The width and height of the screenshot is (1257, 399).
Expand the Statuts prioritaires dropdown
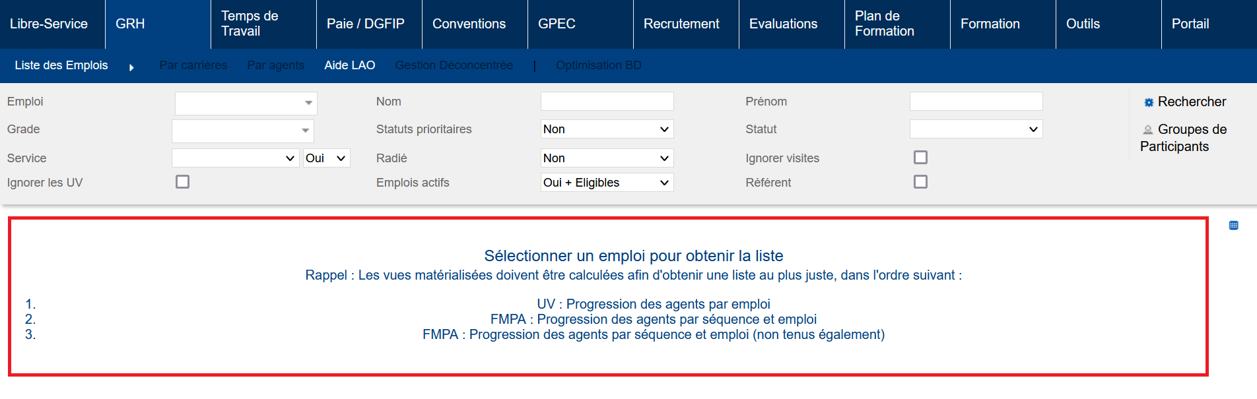[606, 129]
